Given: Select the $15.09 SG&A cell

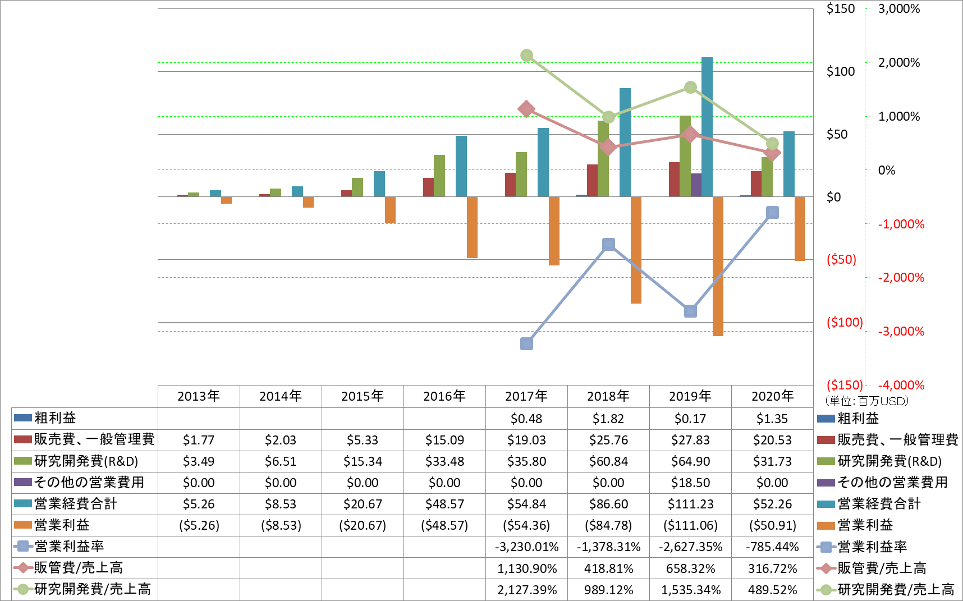Looking at the screenshot, I should [444, 440].
